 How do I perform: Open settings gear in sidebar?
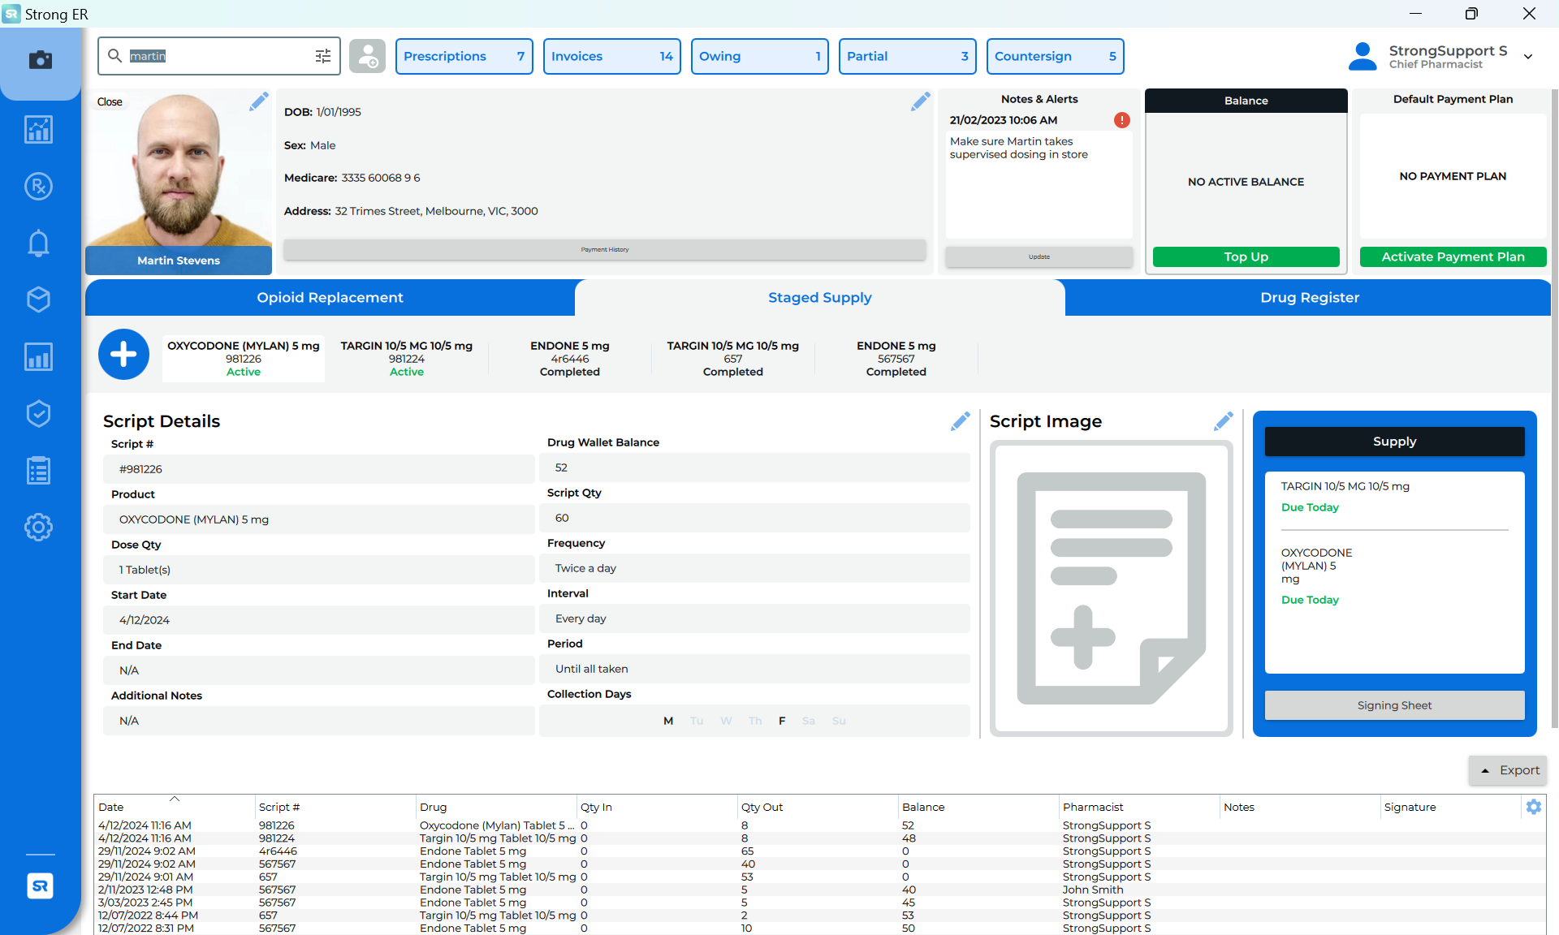click(38, 528)
